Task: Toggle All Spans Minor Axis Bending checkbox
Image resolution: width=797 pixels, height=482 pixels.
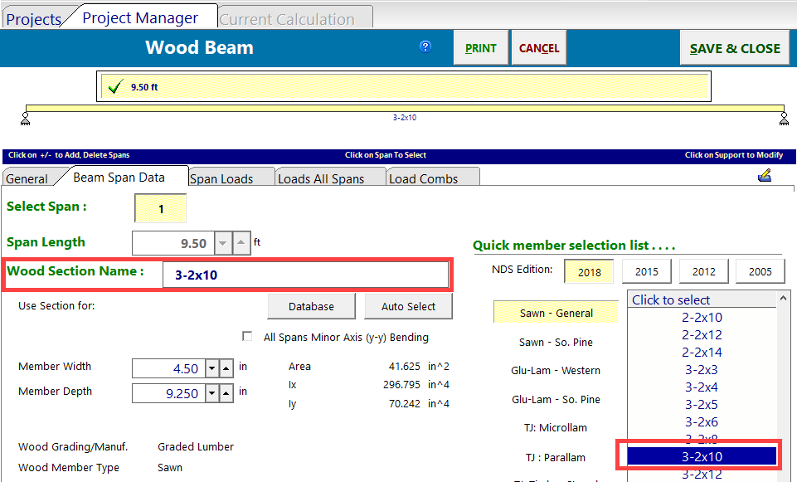Action: click(247, 337)
